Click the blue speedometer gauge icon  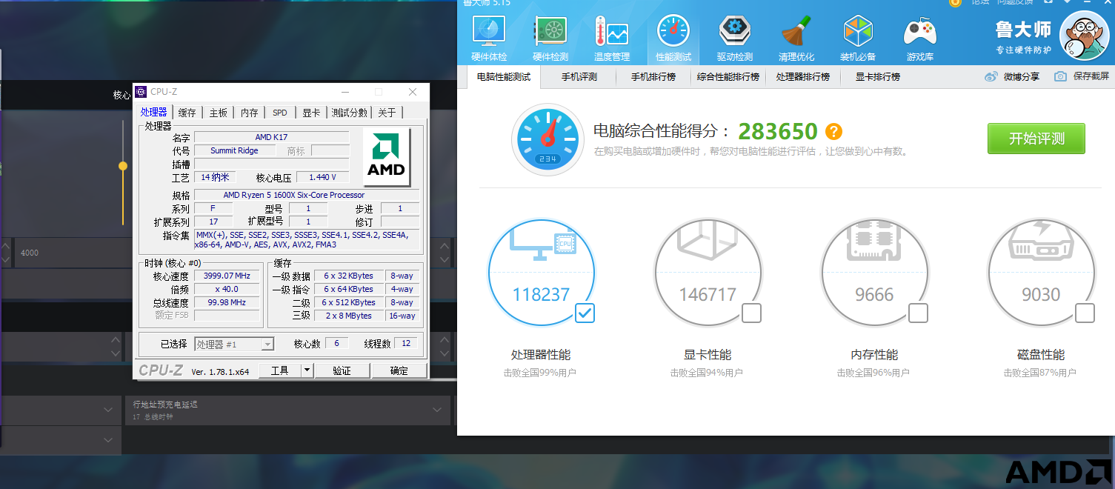[x=548, y=139]
